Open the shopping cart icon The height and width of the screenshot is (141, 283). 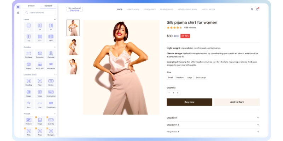tap(257, 9)
